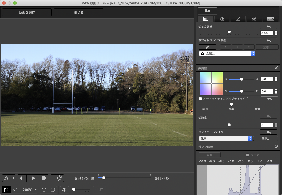Click the zoom in plus button

(53, 190)
